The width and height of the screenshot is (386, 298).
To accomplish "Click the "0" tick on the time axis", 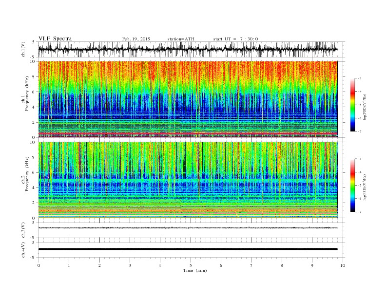I will tap(39, 265).
